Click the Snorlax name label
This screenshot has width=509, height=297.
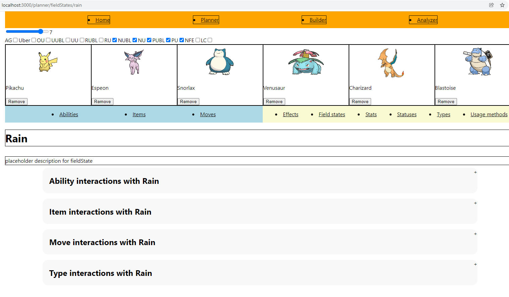point(186,88)
